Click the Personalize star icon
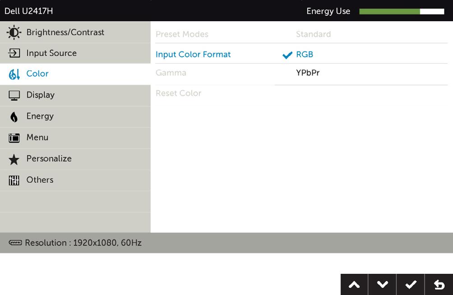Image resolution: width=453 pixels, height=295 pixels. click(14, 159)
